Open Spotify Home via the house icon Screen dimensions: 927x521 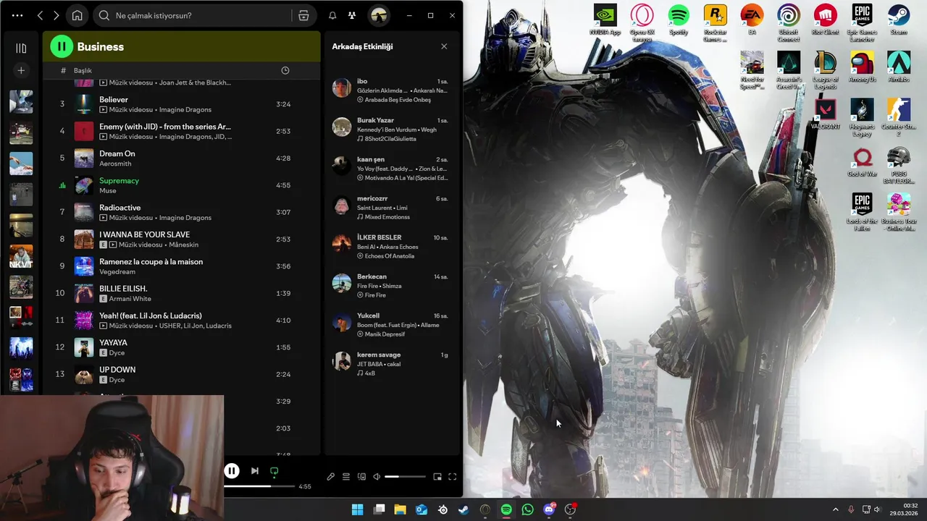point(77,15)
